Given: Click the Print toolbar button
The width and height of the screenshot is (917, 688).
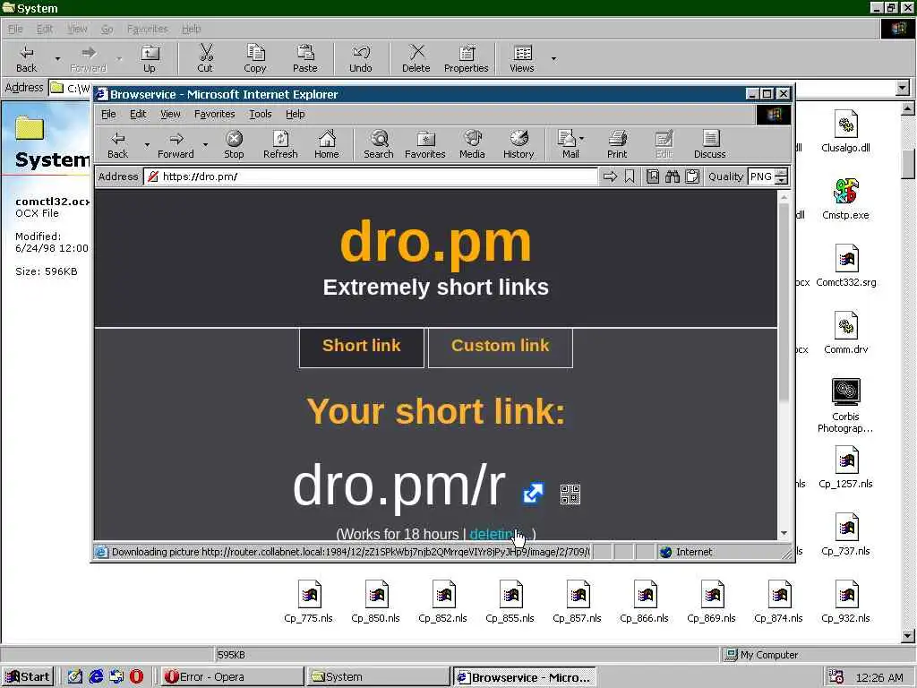Looking at the screenshot, I should pos(617,144).
